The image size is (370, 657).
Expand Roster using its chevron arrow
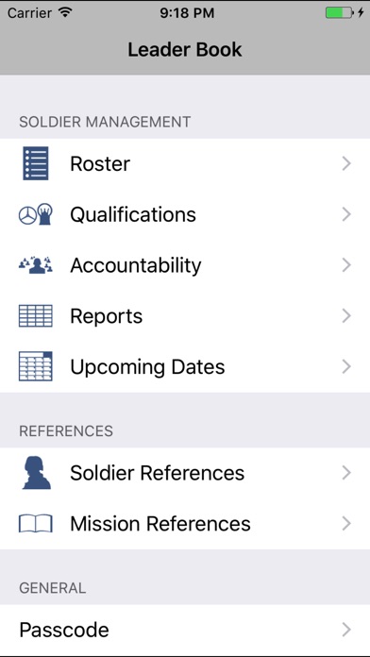pyautogui.click(x=346, y=163)
